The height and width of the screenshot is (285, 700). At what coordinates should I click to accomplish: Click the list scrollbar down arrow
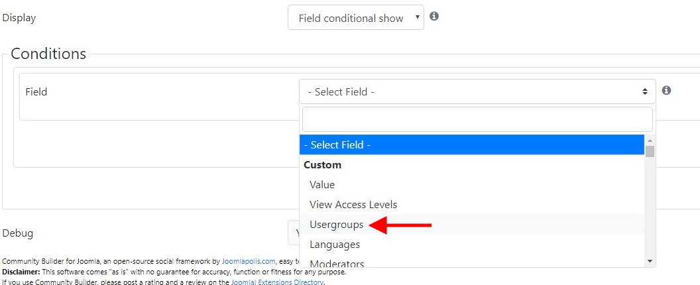coord(650,261)
